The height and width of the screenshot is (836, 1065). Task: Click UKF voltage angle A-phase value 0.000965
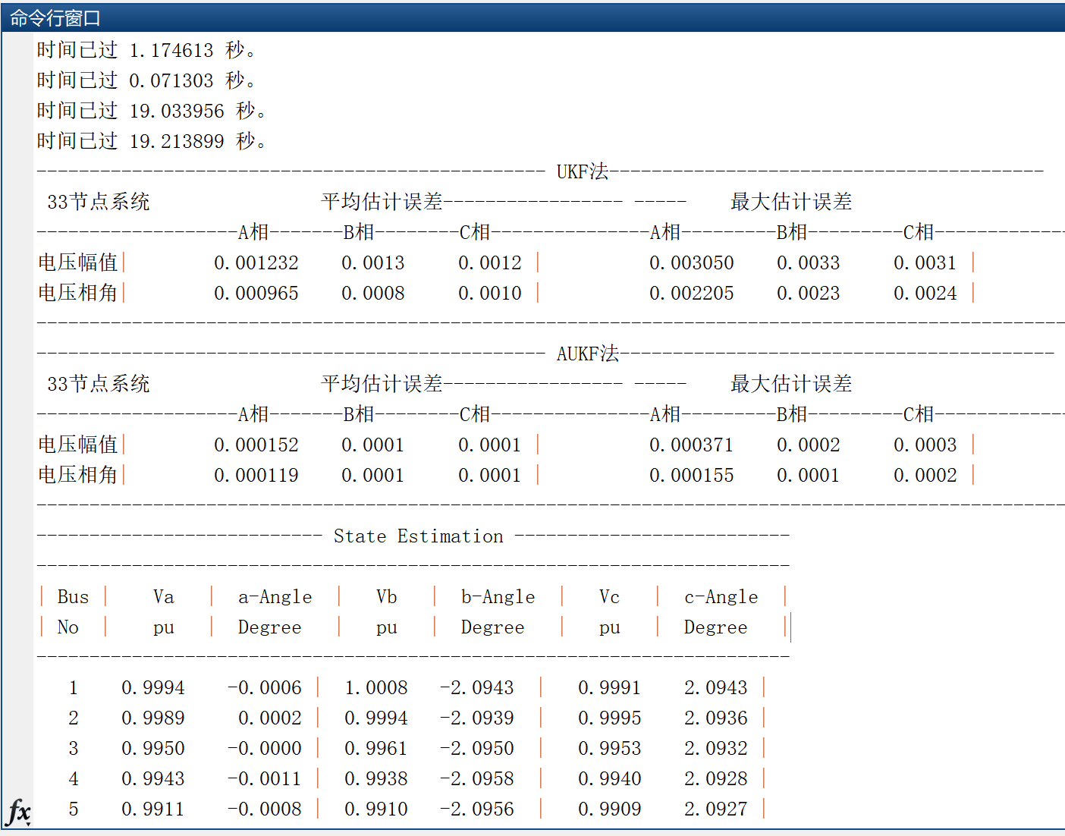click(256, 294)
